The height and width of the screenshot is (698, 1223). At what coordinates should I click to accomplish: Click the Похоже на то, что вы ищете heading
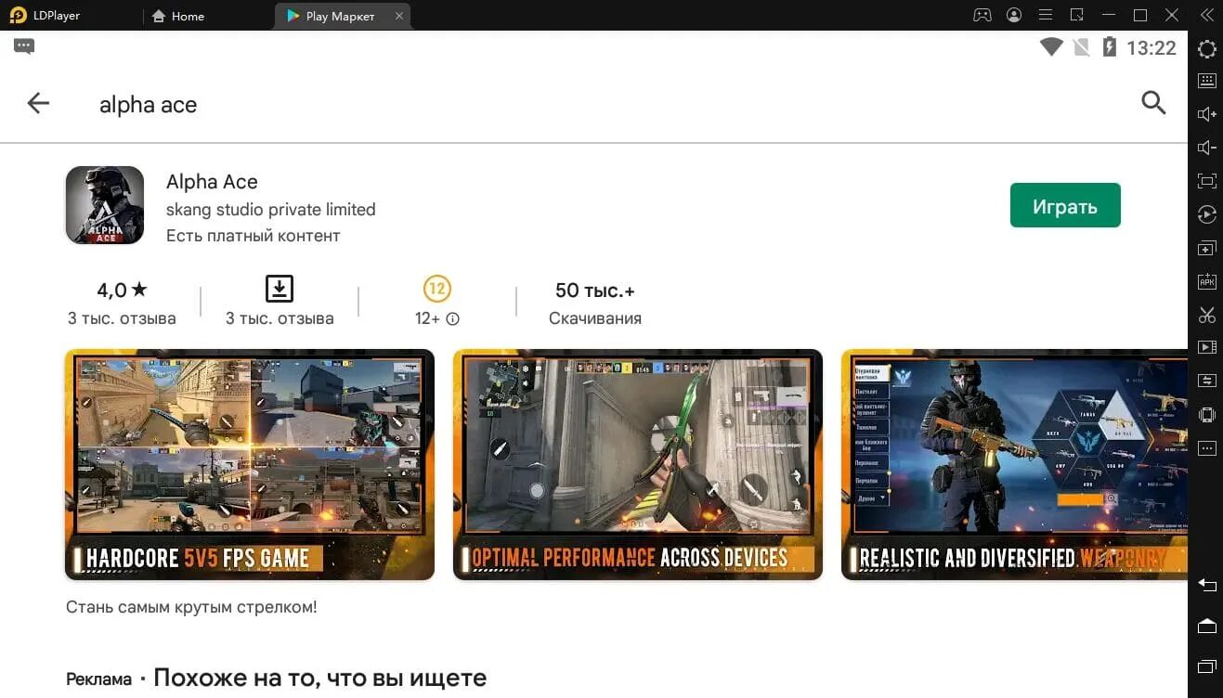click(319, 678)
